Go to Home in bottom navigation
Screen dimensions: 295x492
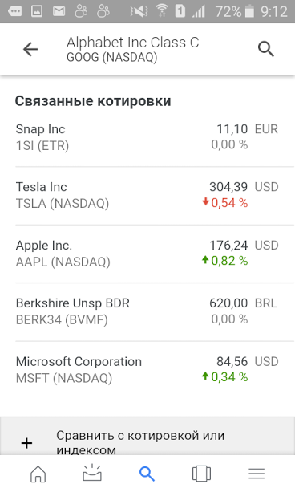tap(38, 474)
